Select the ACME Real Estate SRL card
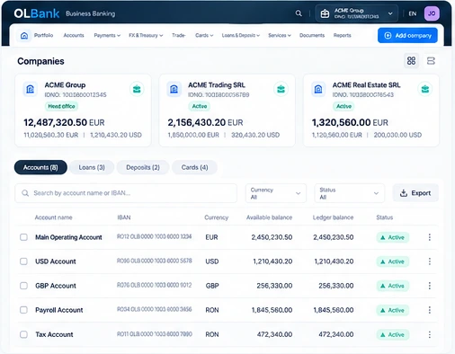The image size is (455, 354). [x=371, y=111]
